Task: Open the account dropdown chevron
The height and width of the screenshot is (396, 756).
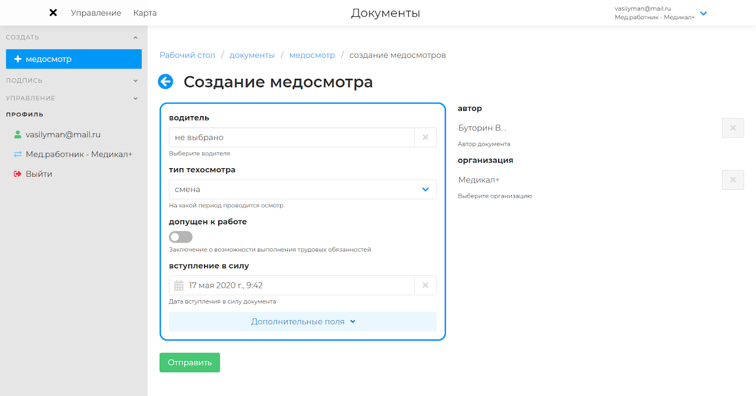Action: click(703, 13)
